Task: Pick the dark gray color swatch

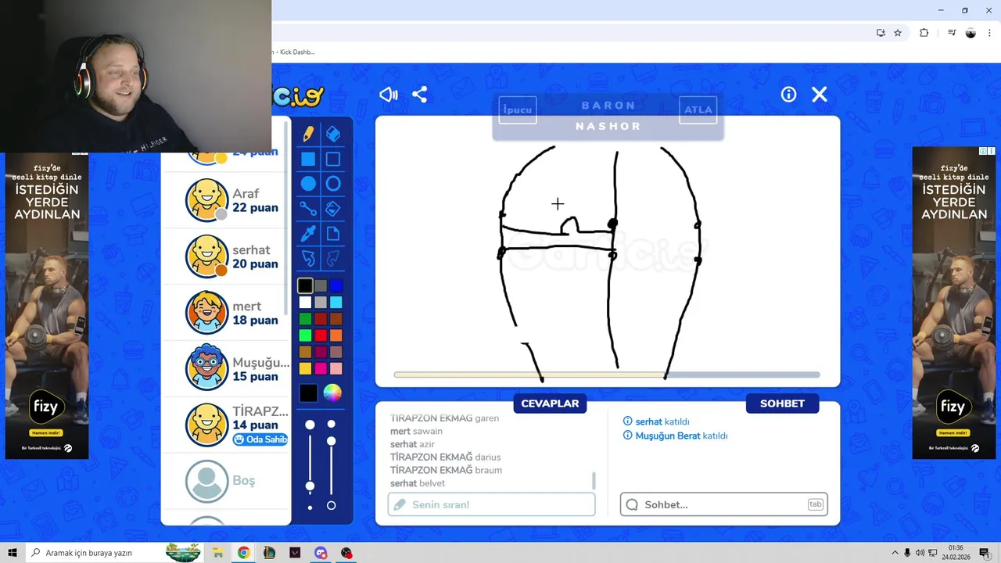Action: (x=321, y=286)
